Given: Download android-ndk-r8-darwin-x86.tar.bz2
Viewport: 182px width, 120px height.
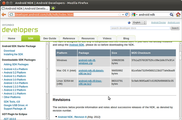Looking at the screenshot, I should coord(91,72).
